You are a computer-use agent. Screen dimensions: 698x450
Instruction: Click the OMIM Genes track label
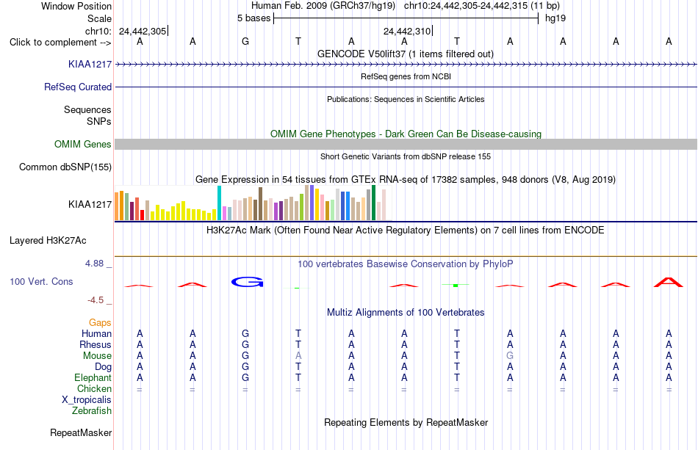[83, 144]
